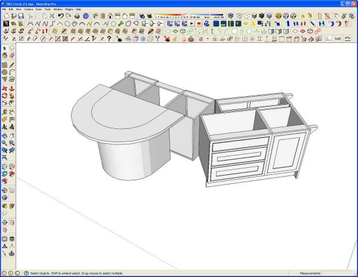Image resolution: width=358 pixels, height=277 pixels.
Task: Pick the Eraser tool
Action: click(12, 56)
